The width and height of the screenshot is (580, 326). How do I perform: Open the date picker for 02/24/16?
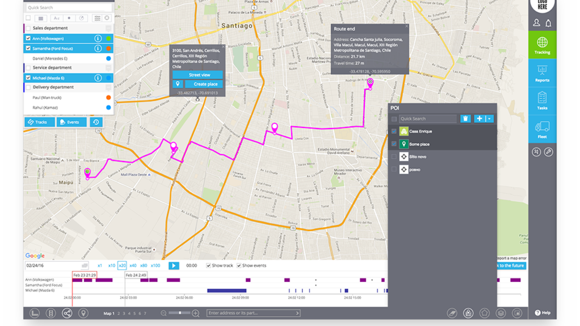85,266
